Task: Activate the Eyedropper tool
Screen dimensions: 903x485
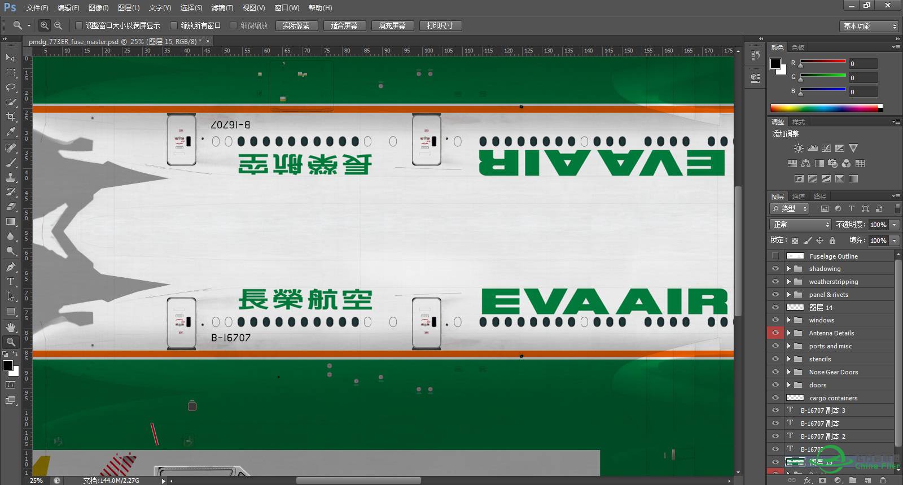Action: (x=10, y=132)
